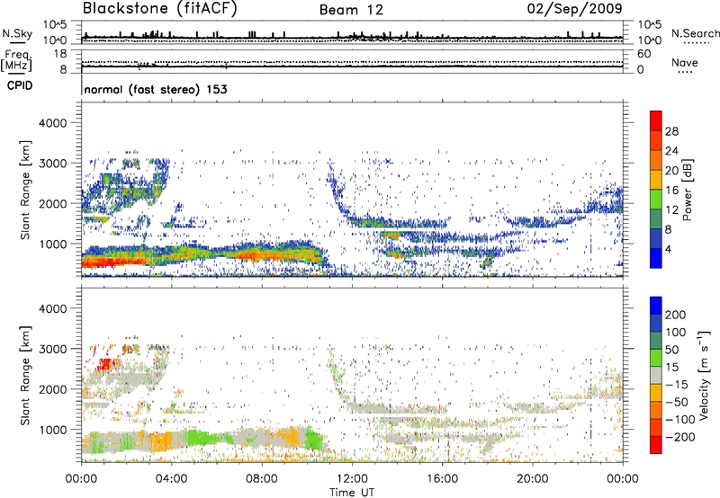
Task: Click the '4000' tick on the power panel
Action: click(52, 123)
